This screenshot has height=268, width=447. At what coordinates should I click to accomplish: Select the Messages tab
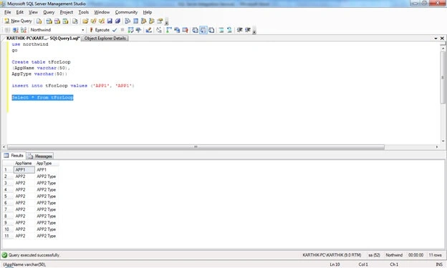click(40, 157)
